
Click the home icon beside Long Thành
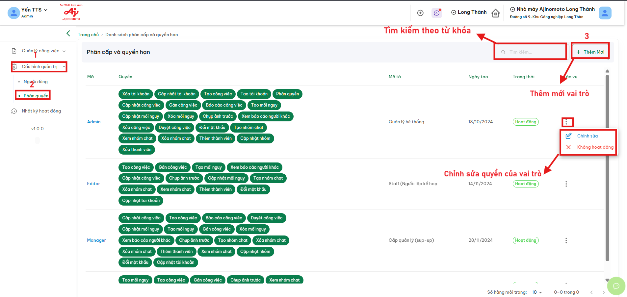pyautogui.click(x=496, y=13)
